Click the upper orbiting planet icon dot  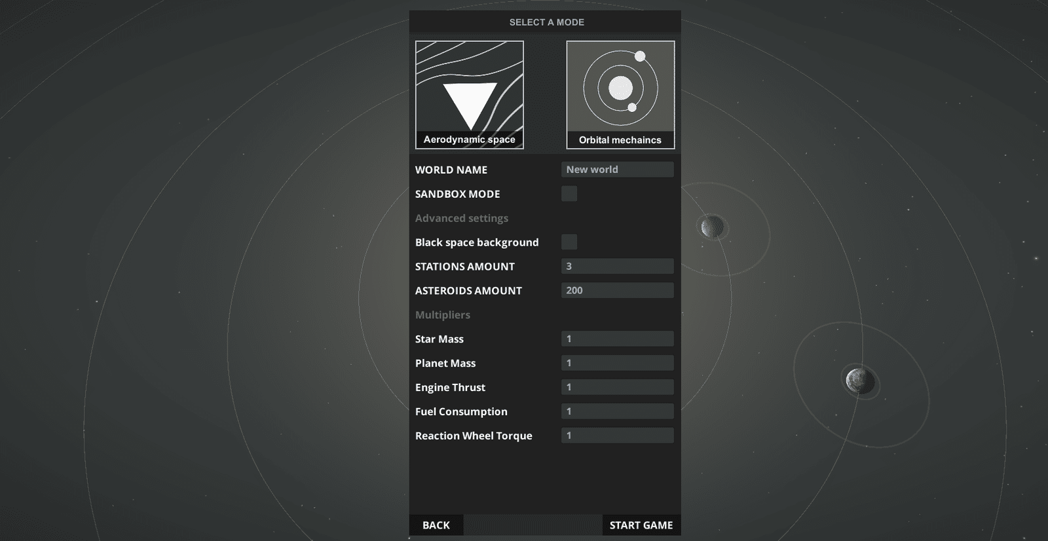[x=640, y=56]
